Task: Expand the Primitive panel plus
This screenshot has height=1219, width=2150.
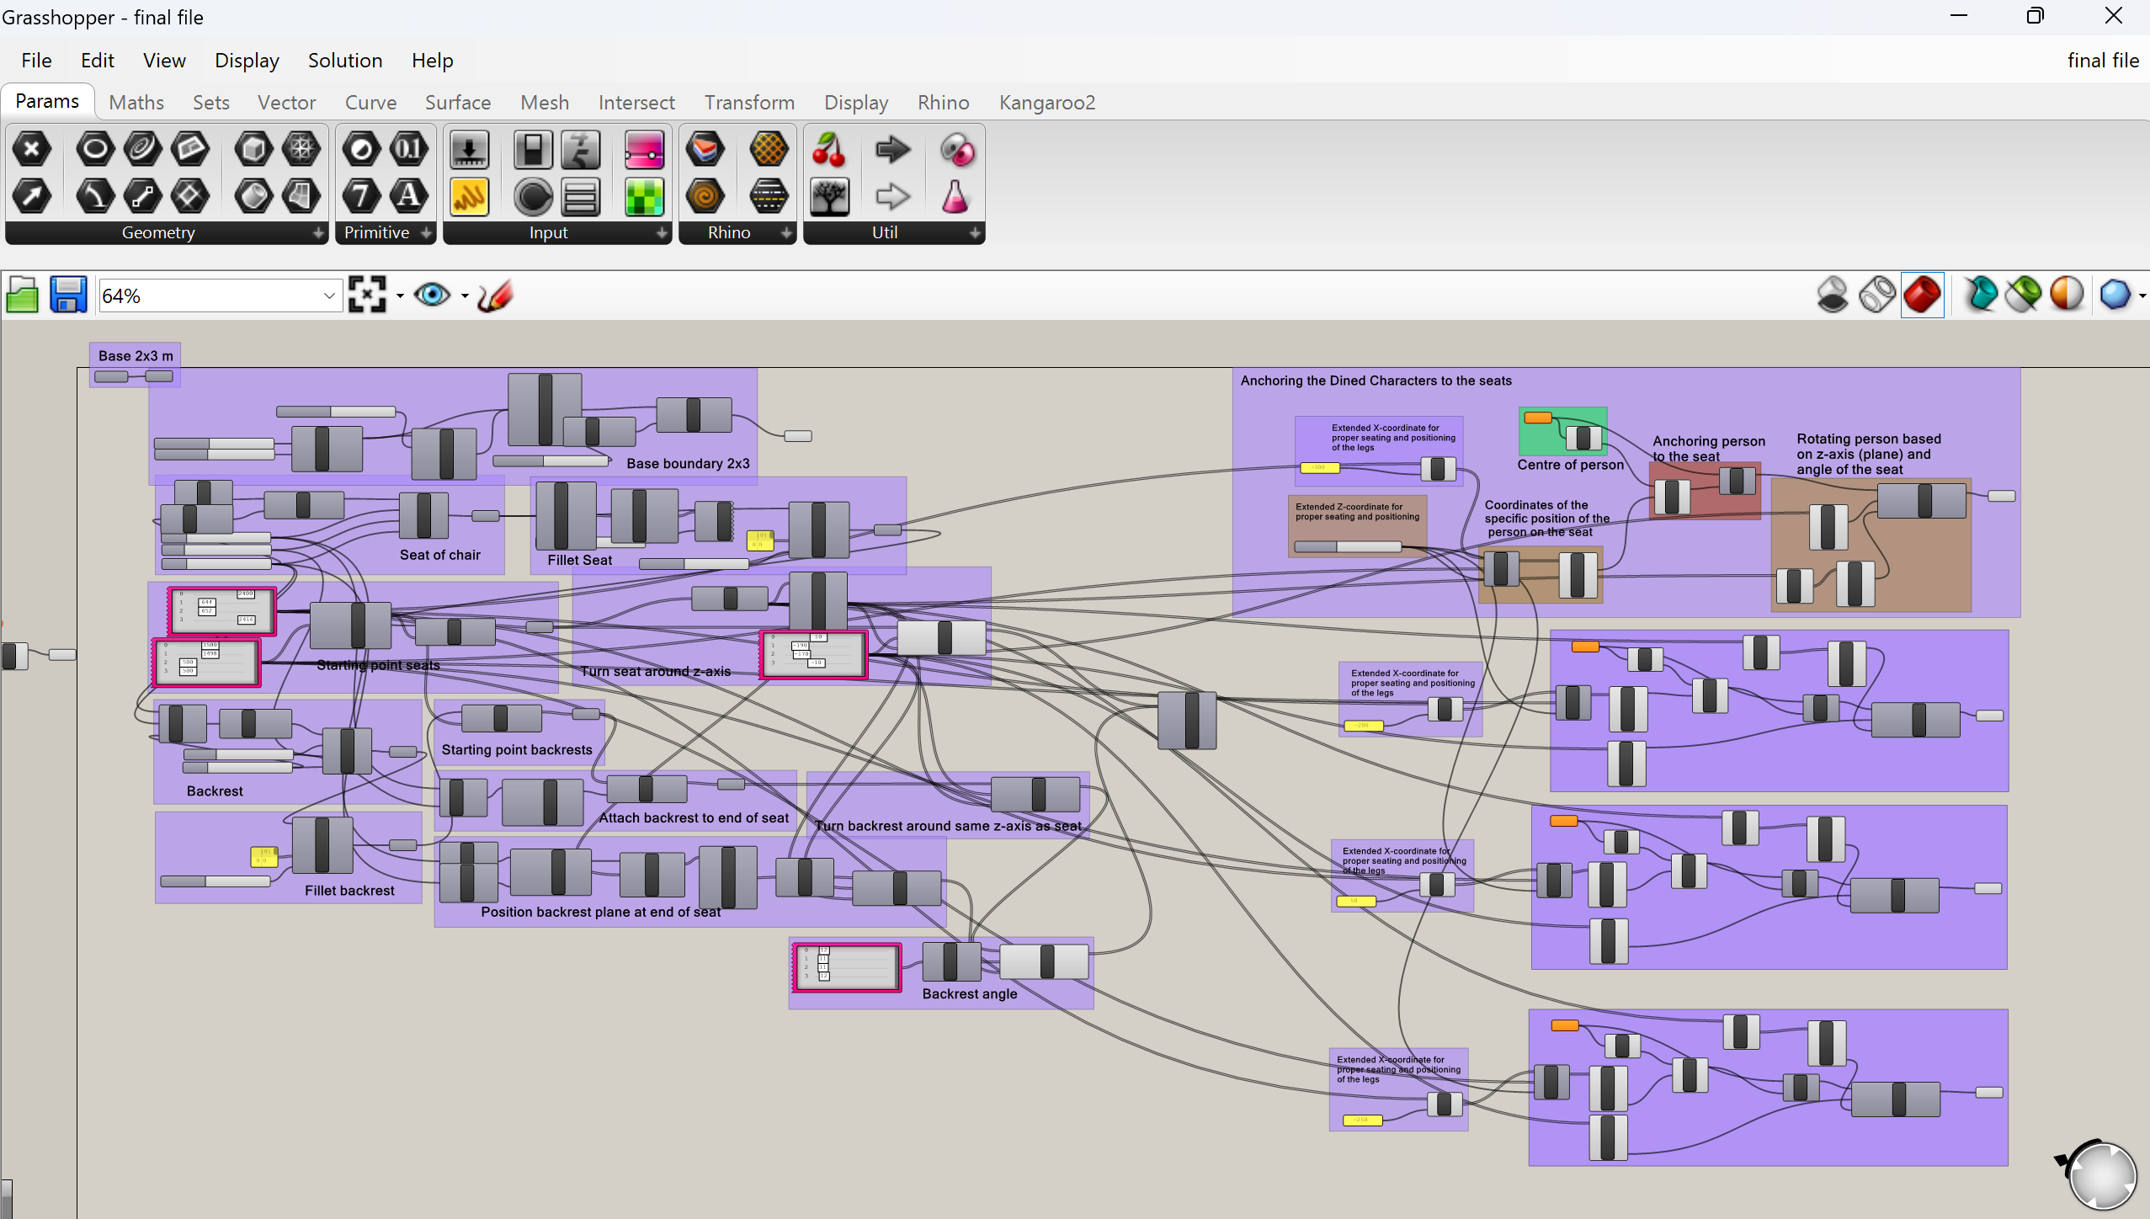Action: 426,233
